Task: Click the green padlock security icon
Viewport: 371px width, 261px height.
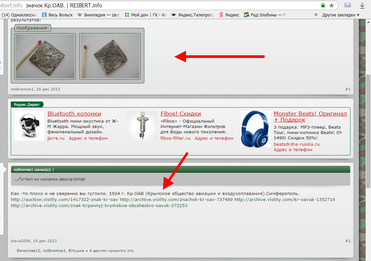Action: tap(323, 5)
